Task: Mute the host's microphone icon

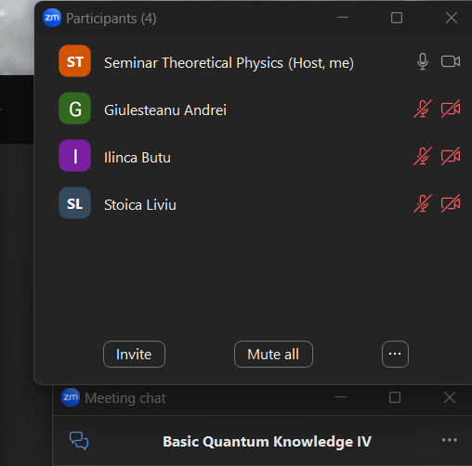Action: (x=423, y=61)
